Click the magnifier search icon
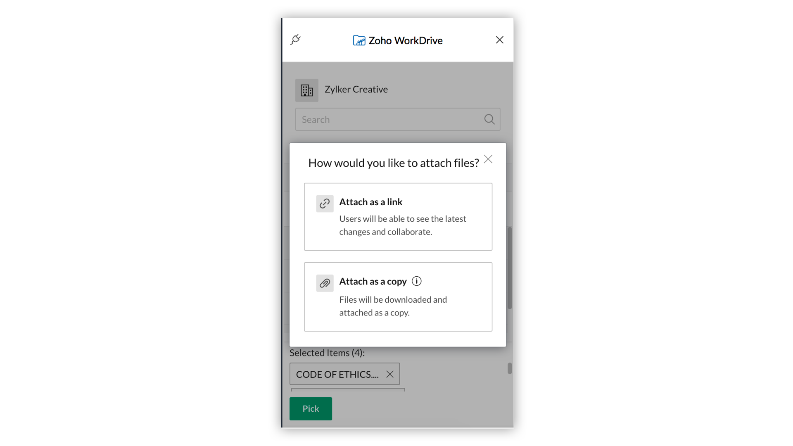The image size is (793, 446). click(x=489, y=119)
